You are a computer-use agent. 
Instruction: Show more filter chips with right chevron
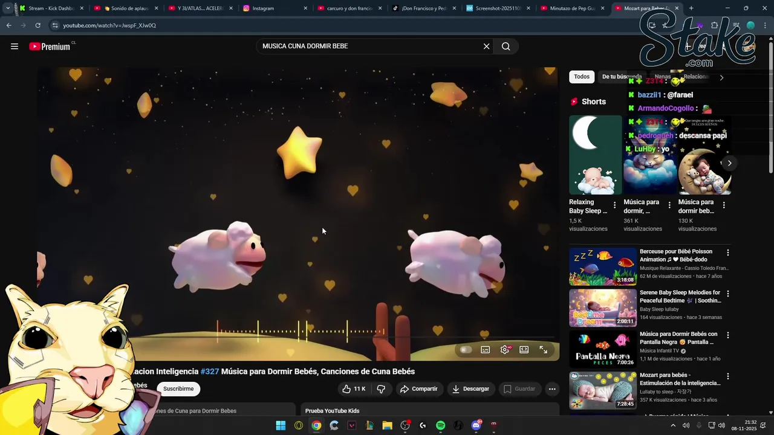tap(721, 77)
